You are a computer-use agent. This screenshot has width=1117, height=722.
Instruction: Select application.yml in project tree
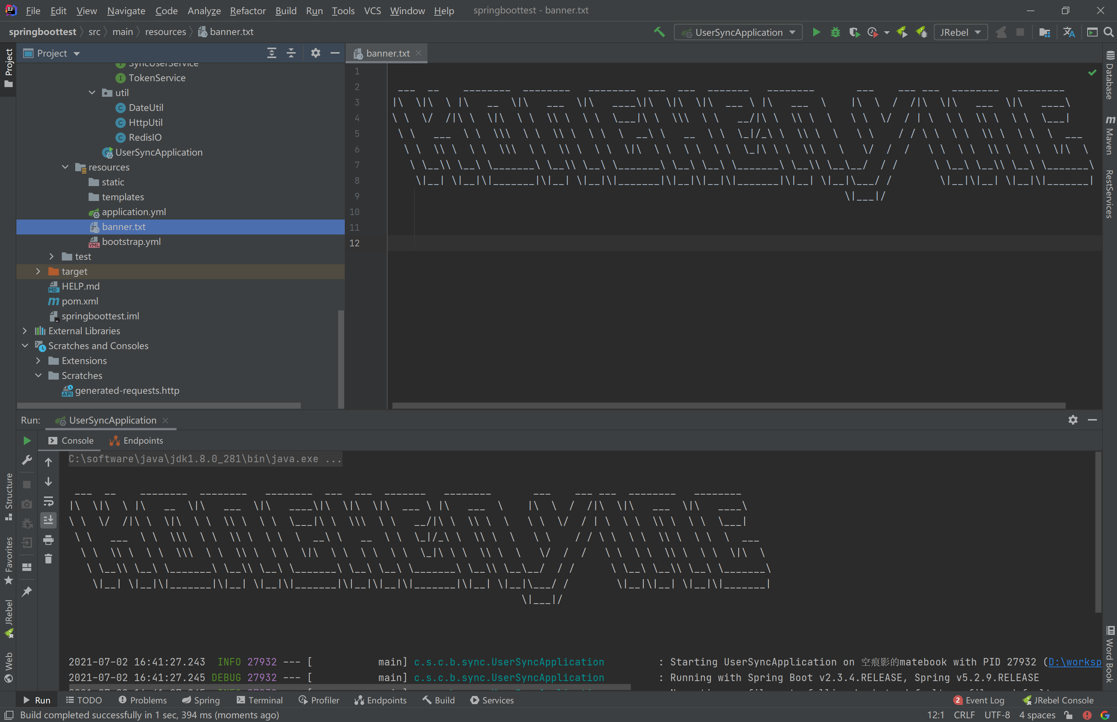(134, 212)
